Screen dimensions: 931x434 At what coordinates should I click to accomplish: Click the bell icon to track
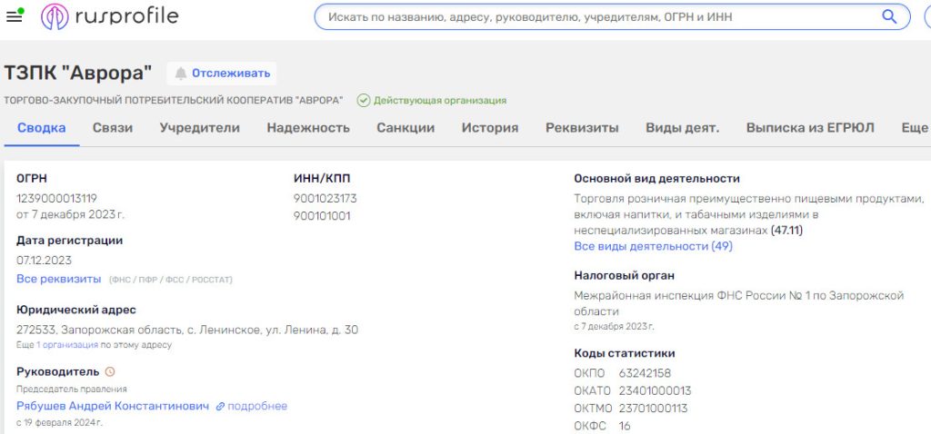(x=181, y=74)
